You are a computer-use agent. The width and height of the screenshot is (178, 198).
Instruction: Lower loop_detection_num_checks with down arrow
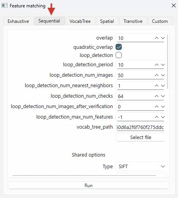pos(163,96)
